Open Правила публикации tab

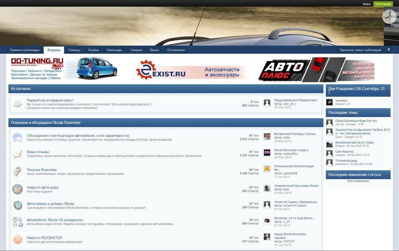point(24,50)
